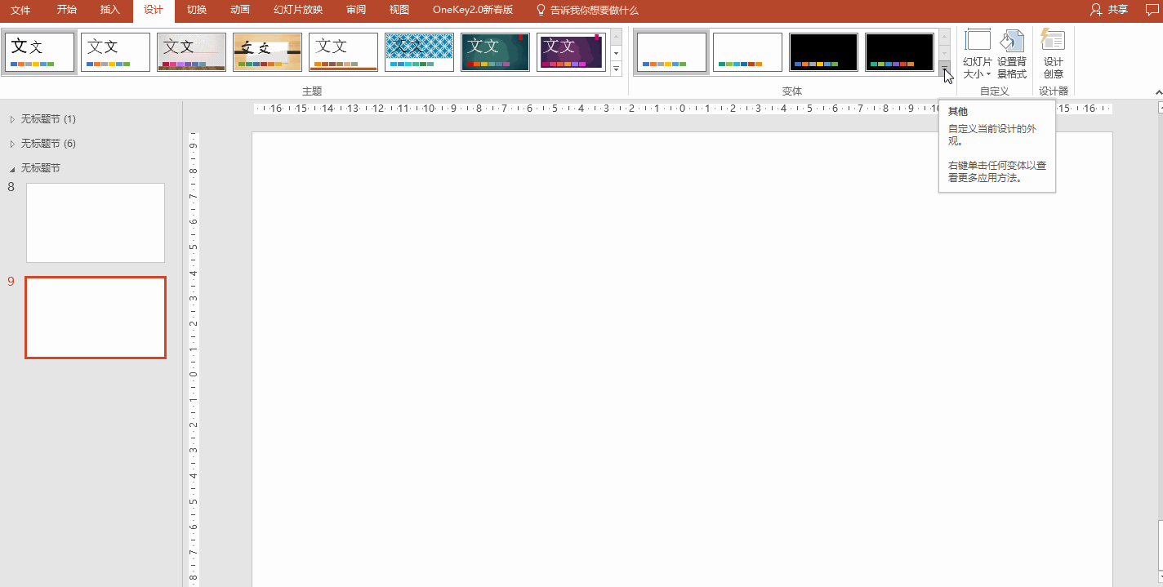This screenshot has width=1163, height=587.
Task: Open the 审阅 ribbon tab
Action: [x=356, y=10]
